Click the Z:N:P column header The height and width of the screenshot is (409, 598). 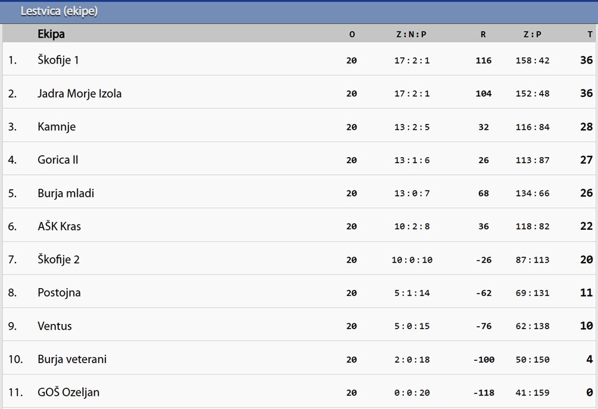click(412, 35)
